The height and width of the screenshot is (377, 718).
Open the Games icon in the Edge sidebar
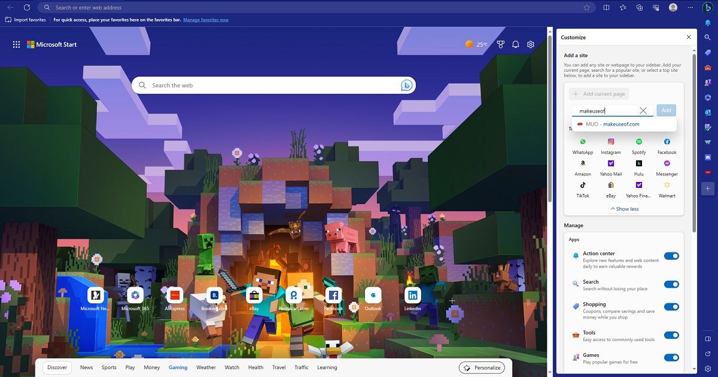708,81
